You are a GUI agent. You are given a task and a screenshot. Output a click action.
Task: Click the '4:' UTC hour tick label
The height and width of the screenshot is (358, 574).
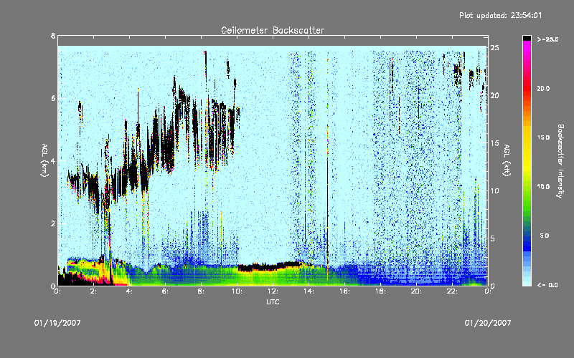(130, 291)
